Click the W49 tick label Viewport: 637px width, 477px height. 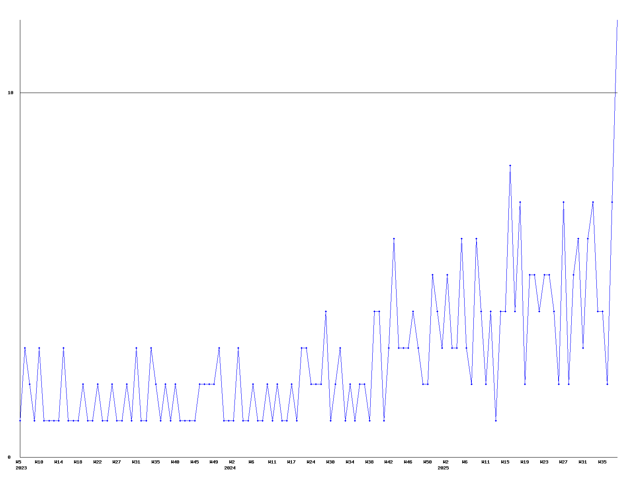tap(214, 462)
